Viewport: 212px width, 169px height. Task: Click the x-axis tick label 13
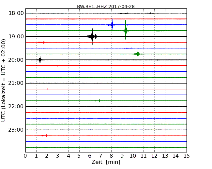(x=165, y=156)
